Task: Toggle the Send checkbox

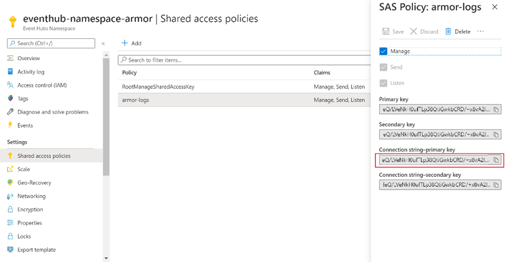Action: (383, 67)
